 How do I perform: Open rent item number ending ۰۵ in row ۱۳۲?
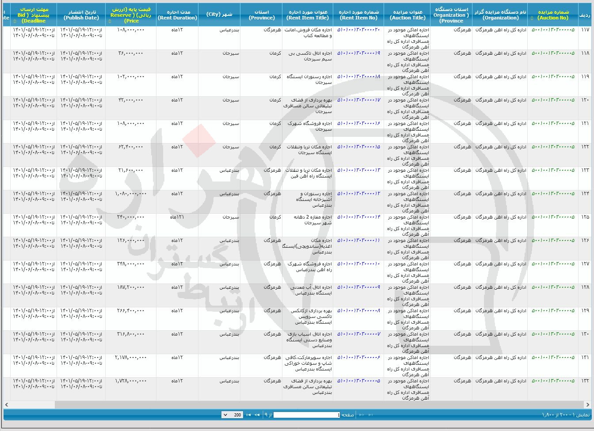[x=358, y=381]
